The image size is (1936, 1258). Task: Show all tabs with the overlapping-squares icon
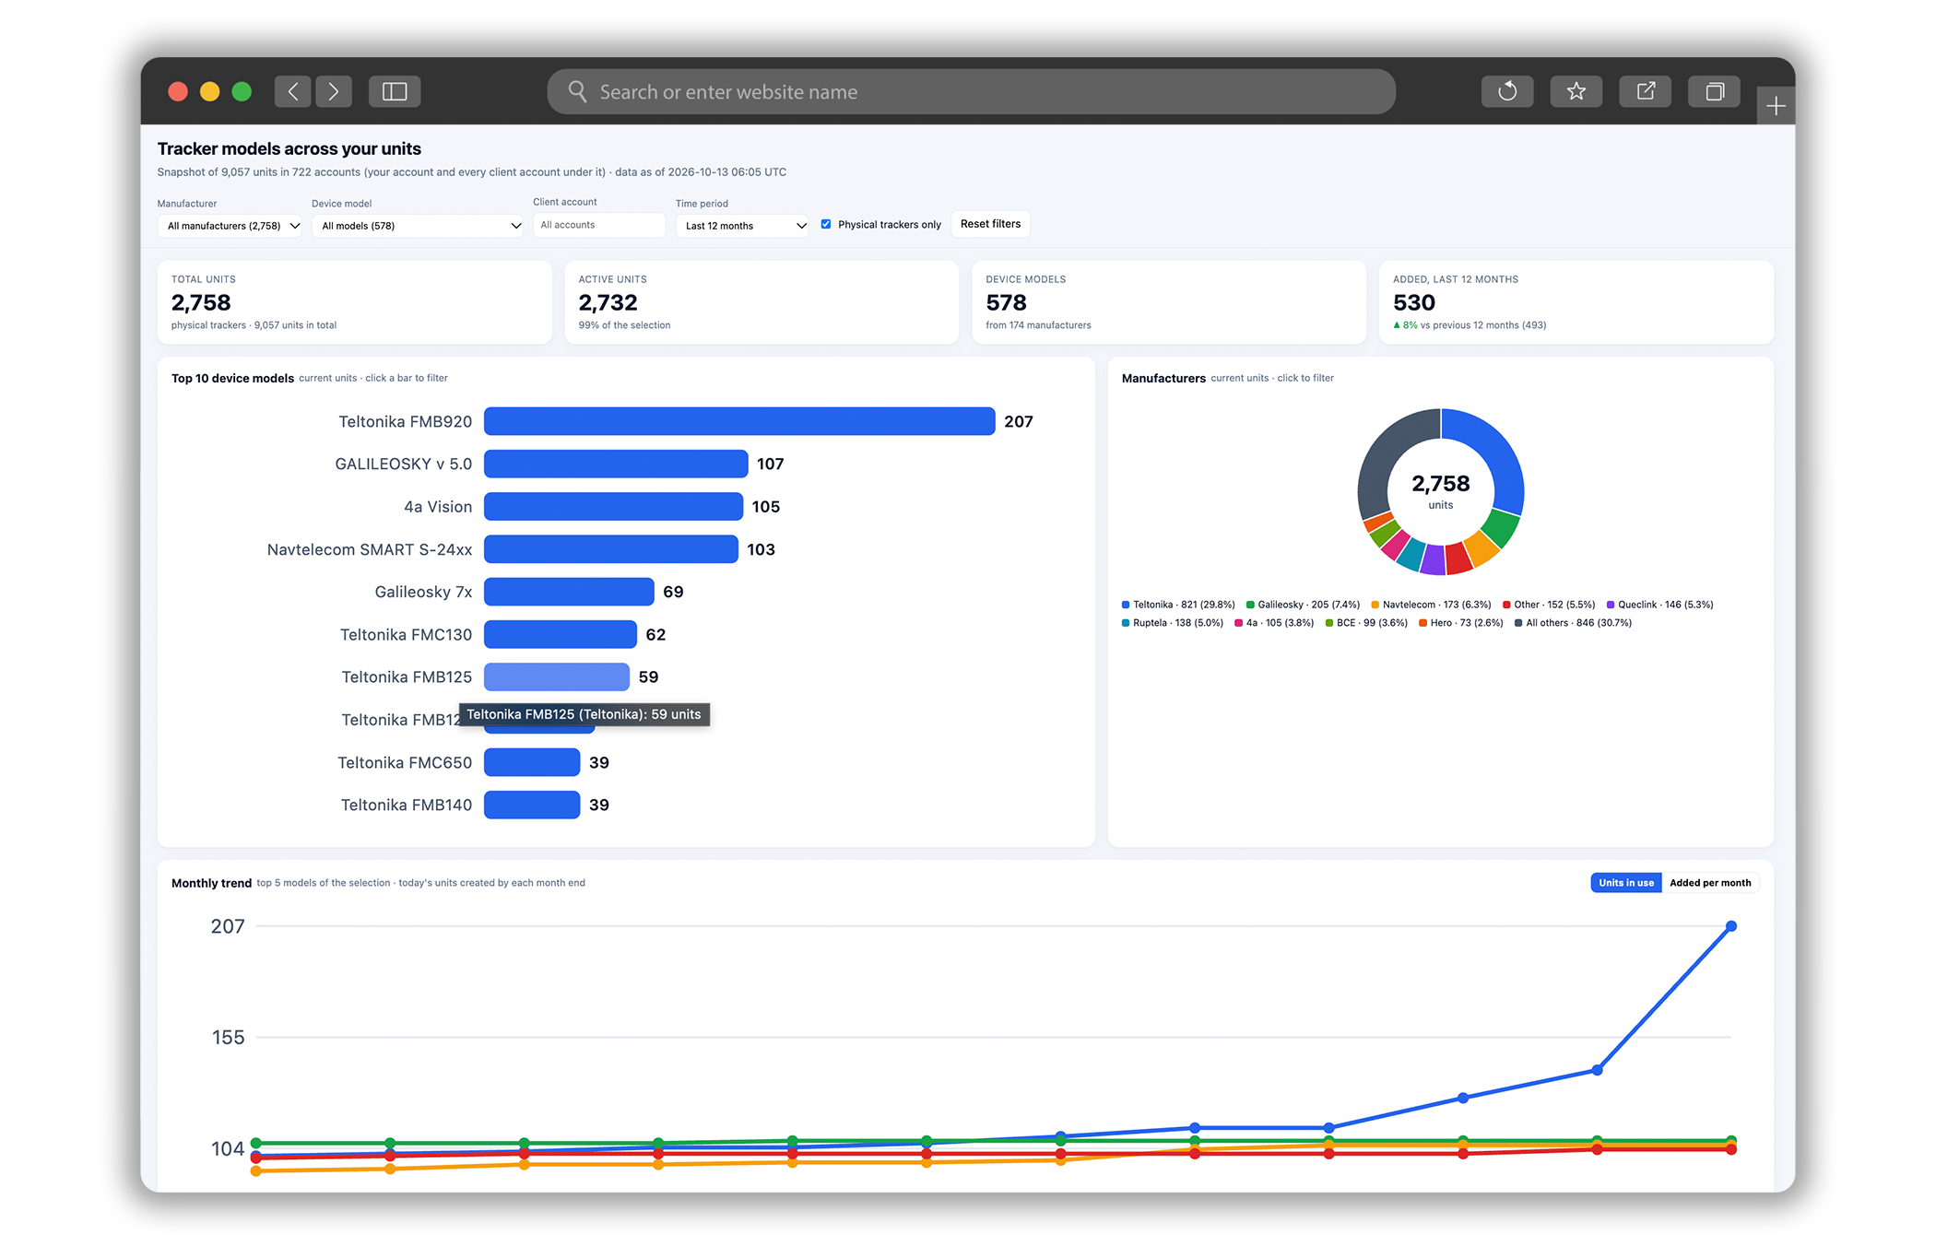tap(1715, 91)
